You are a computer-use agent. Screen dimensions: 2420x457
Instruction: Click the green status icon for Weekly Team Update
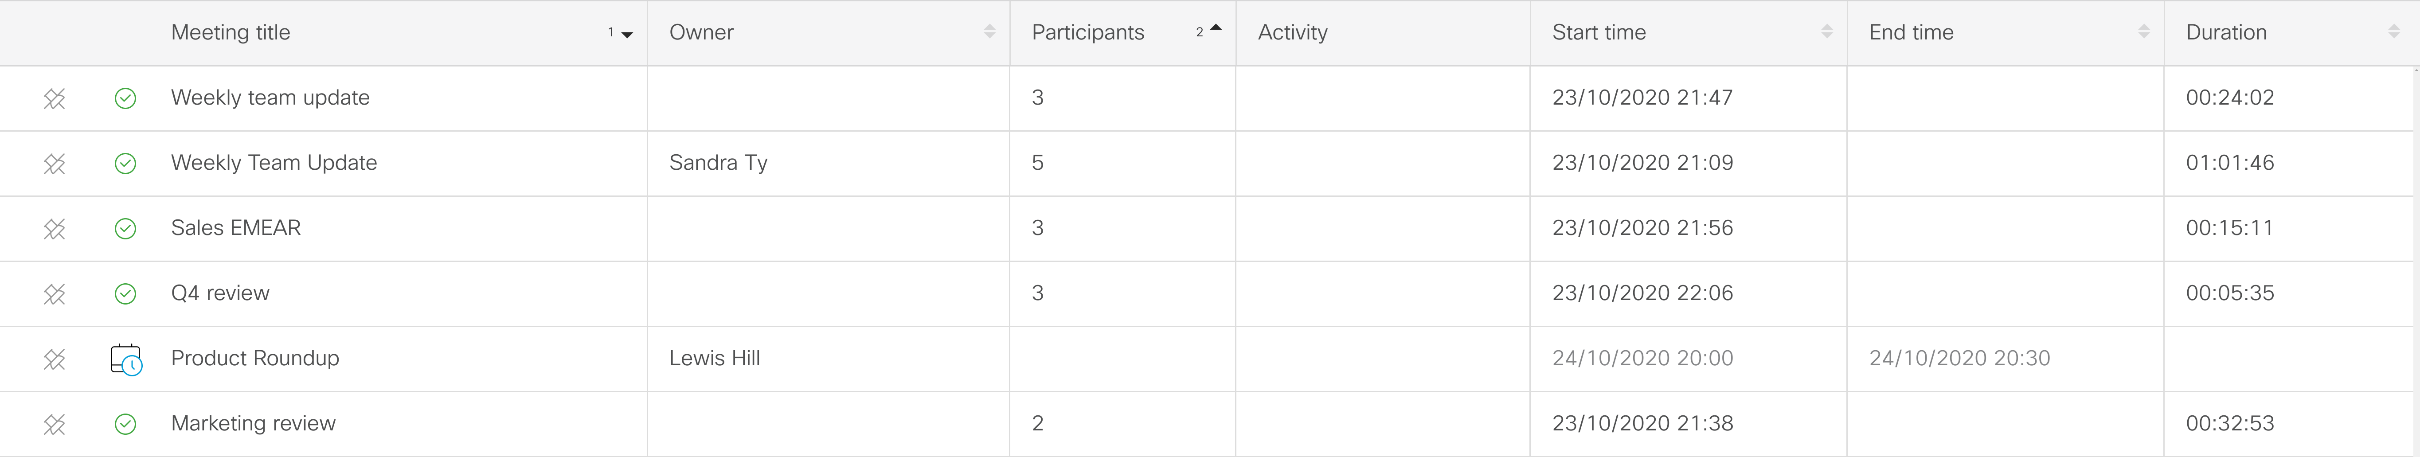[x=127, y=162]
